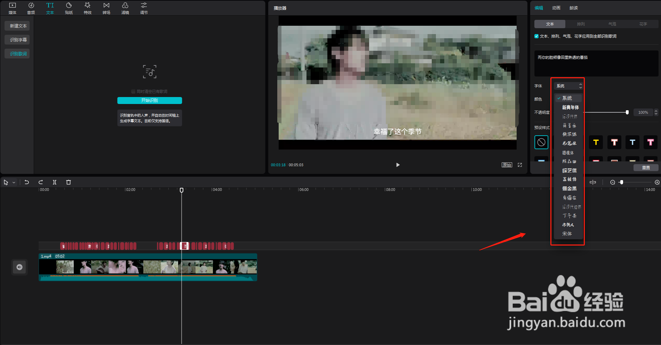Viewport: 661px width, 345px height.
Task: Click the 识别字幕 button
Action: [x=17, y=40]
